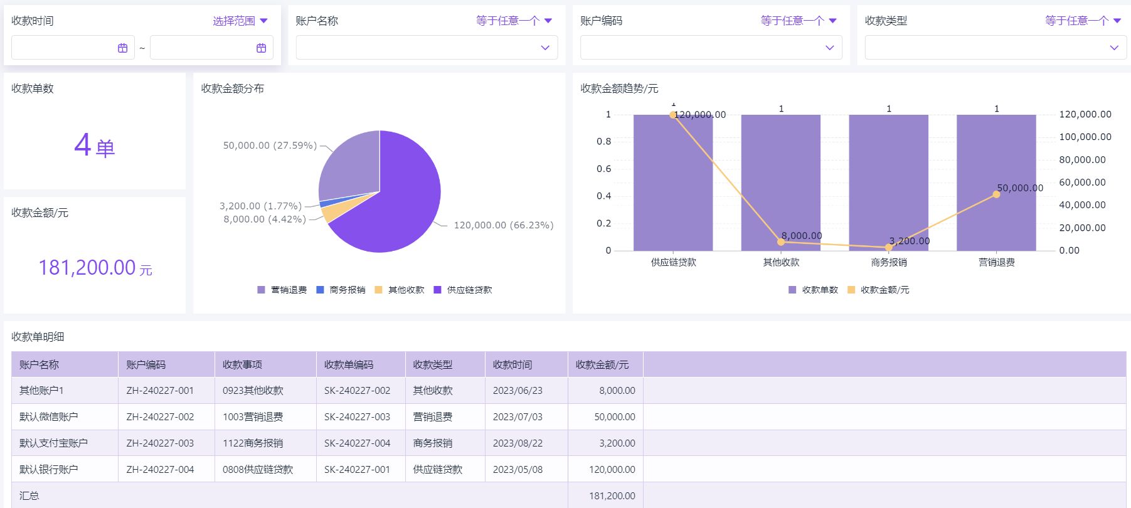Click the 汇总 total 181,200.00 cell

tap(605, 495)
